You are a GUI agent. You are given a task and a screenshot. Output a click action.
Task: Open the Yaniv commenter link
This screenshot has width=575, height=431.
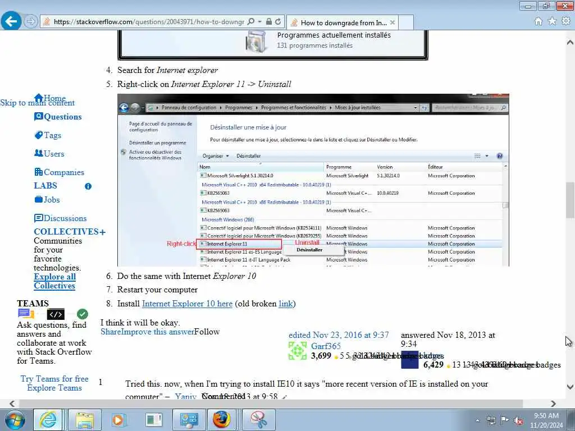(x=185, y=396)
